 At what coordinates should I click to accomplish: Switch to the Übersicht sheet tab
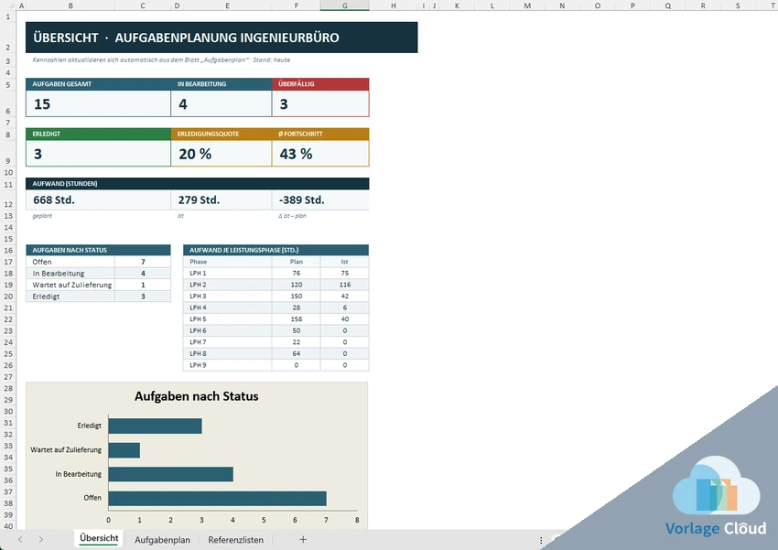(x=99, y=539)
